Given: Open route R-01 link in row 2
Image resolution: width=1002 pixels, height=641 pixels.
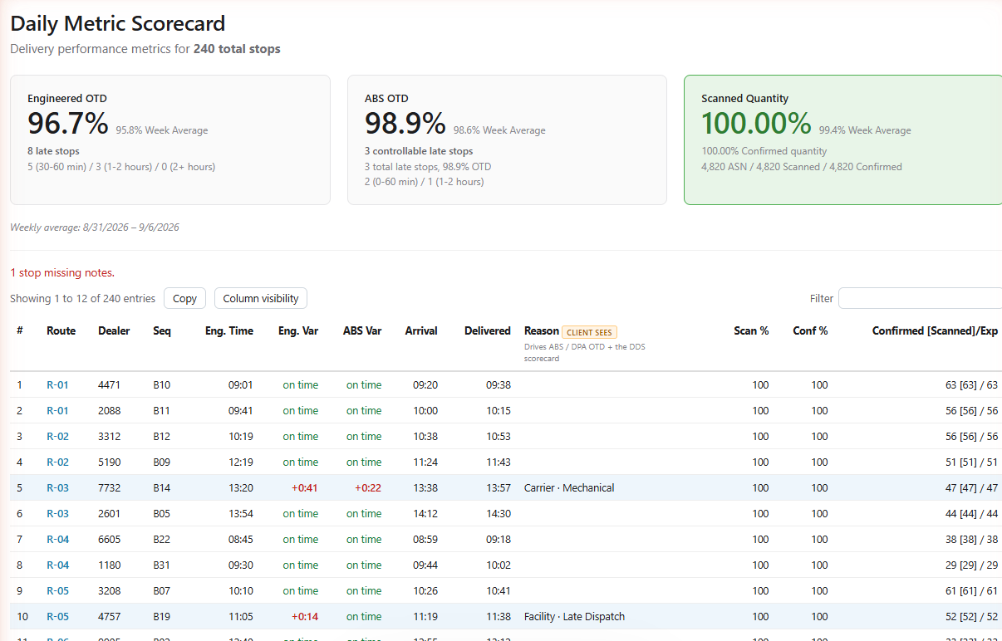Looking at the screenshot, I should (x=57, y=410).
